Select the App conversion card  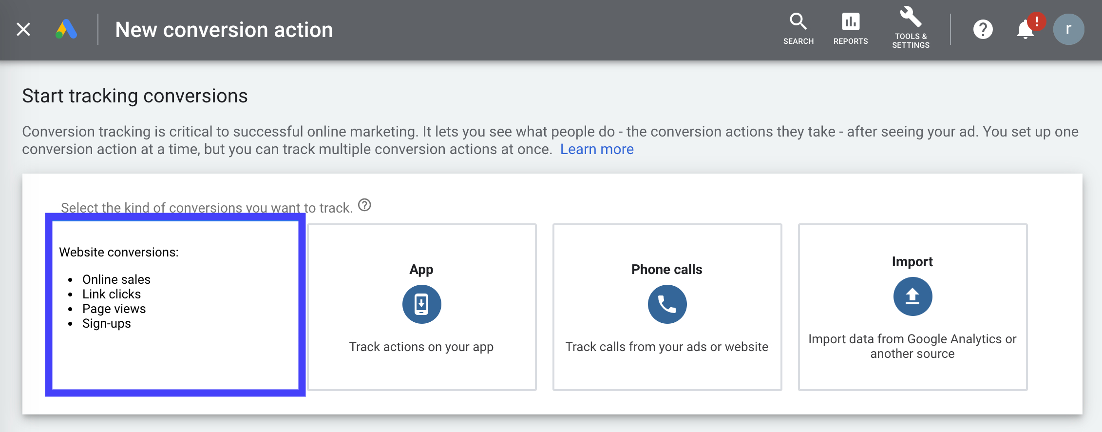[422, 307]
